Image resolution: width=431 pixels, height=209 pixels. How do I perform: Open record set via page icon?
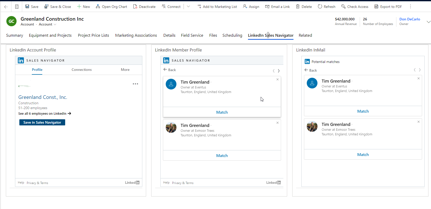[x=17, y=7]
